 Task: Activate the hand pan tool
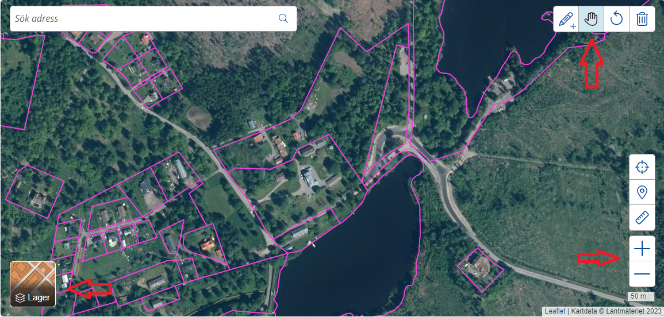click(591, 19)
